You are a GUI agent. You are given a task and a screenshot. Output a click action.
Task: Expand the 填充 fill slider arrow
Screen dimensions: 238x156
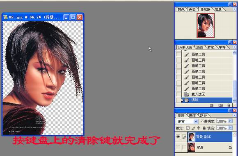point(230,128)
